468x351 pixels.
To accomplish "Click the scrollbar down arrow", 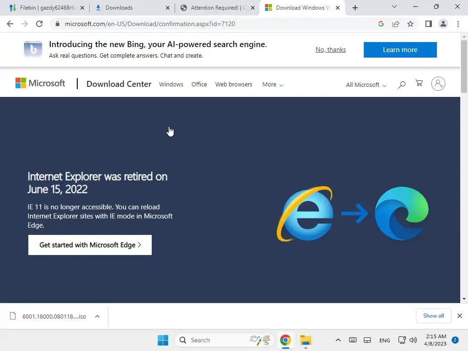I will [464, 299].
